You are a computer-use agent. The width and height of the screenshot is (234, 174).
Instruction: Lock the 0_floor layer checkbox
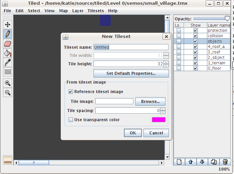179,68
